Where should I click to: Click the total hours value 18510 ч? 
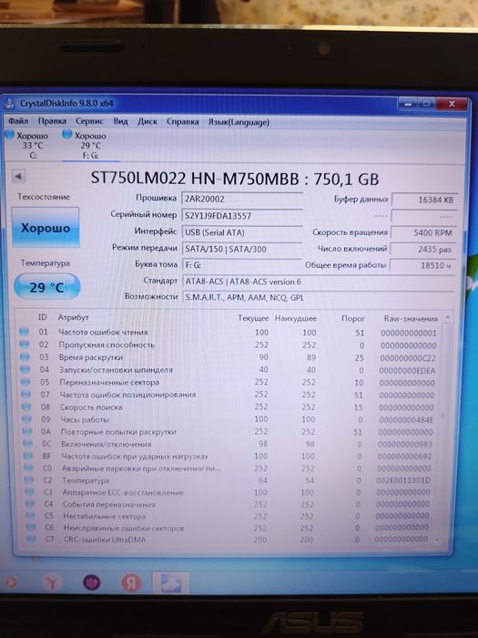click(x=422, y=265)
